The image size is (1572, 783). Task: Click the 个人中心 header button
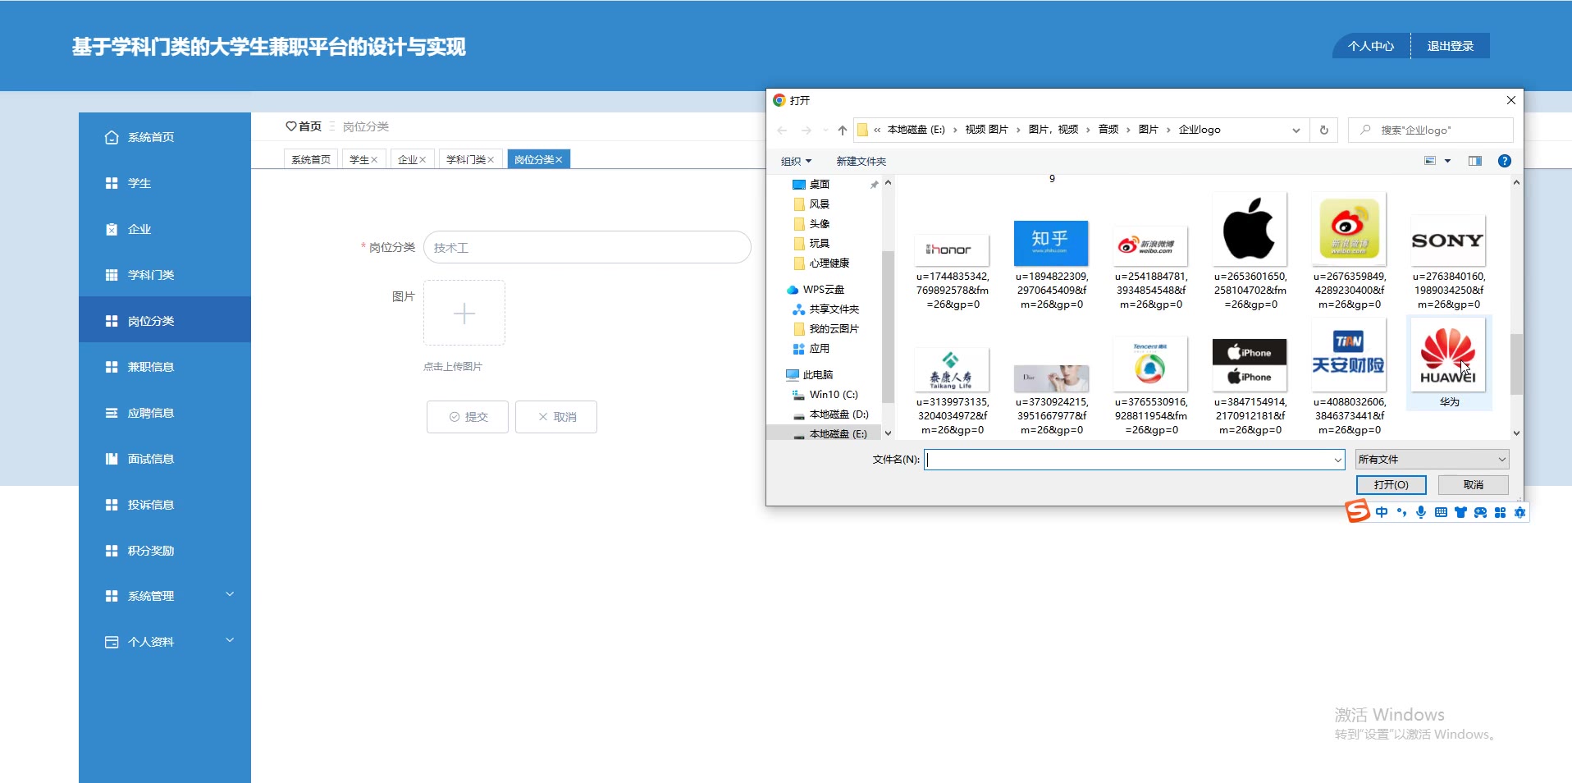tap(1371, 46)
